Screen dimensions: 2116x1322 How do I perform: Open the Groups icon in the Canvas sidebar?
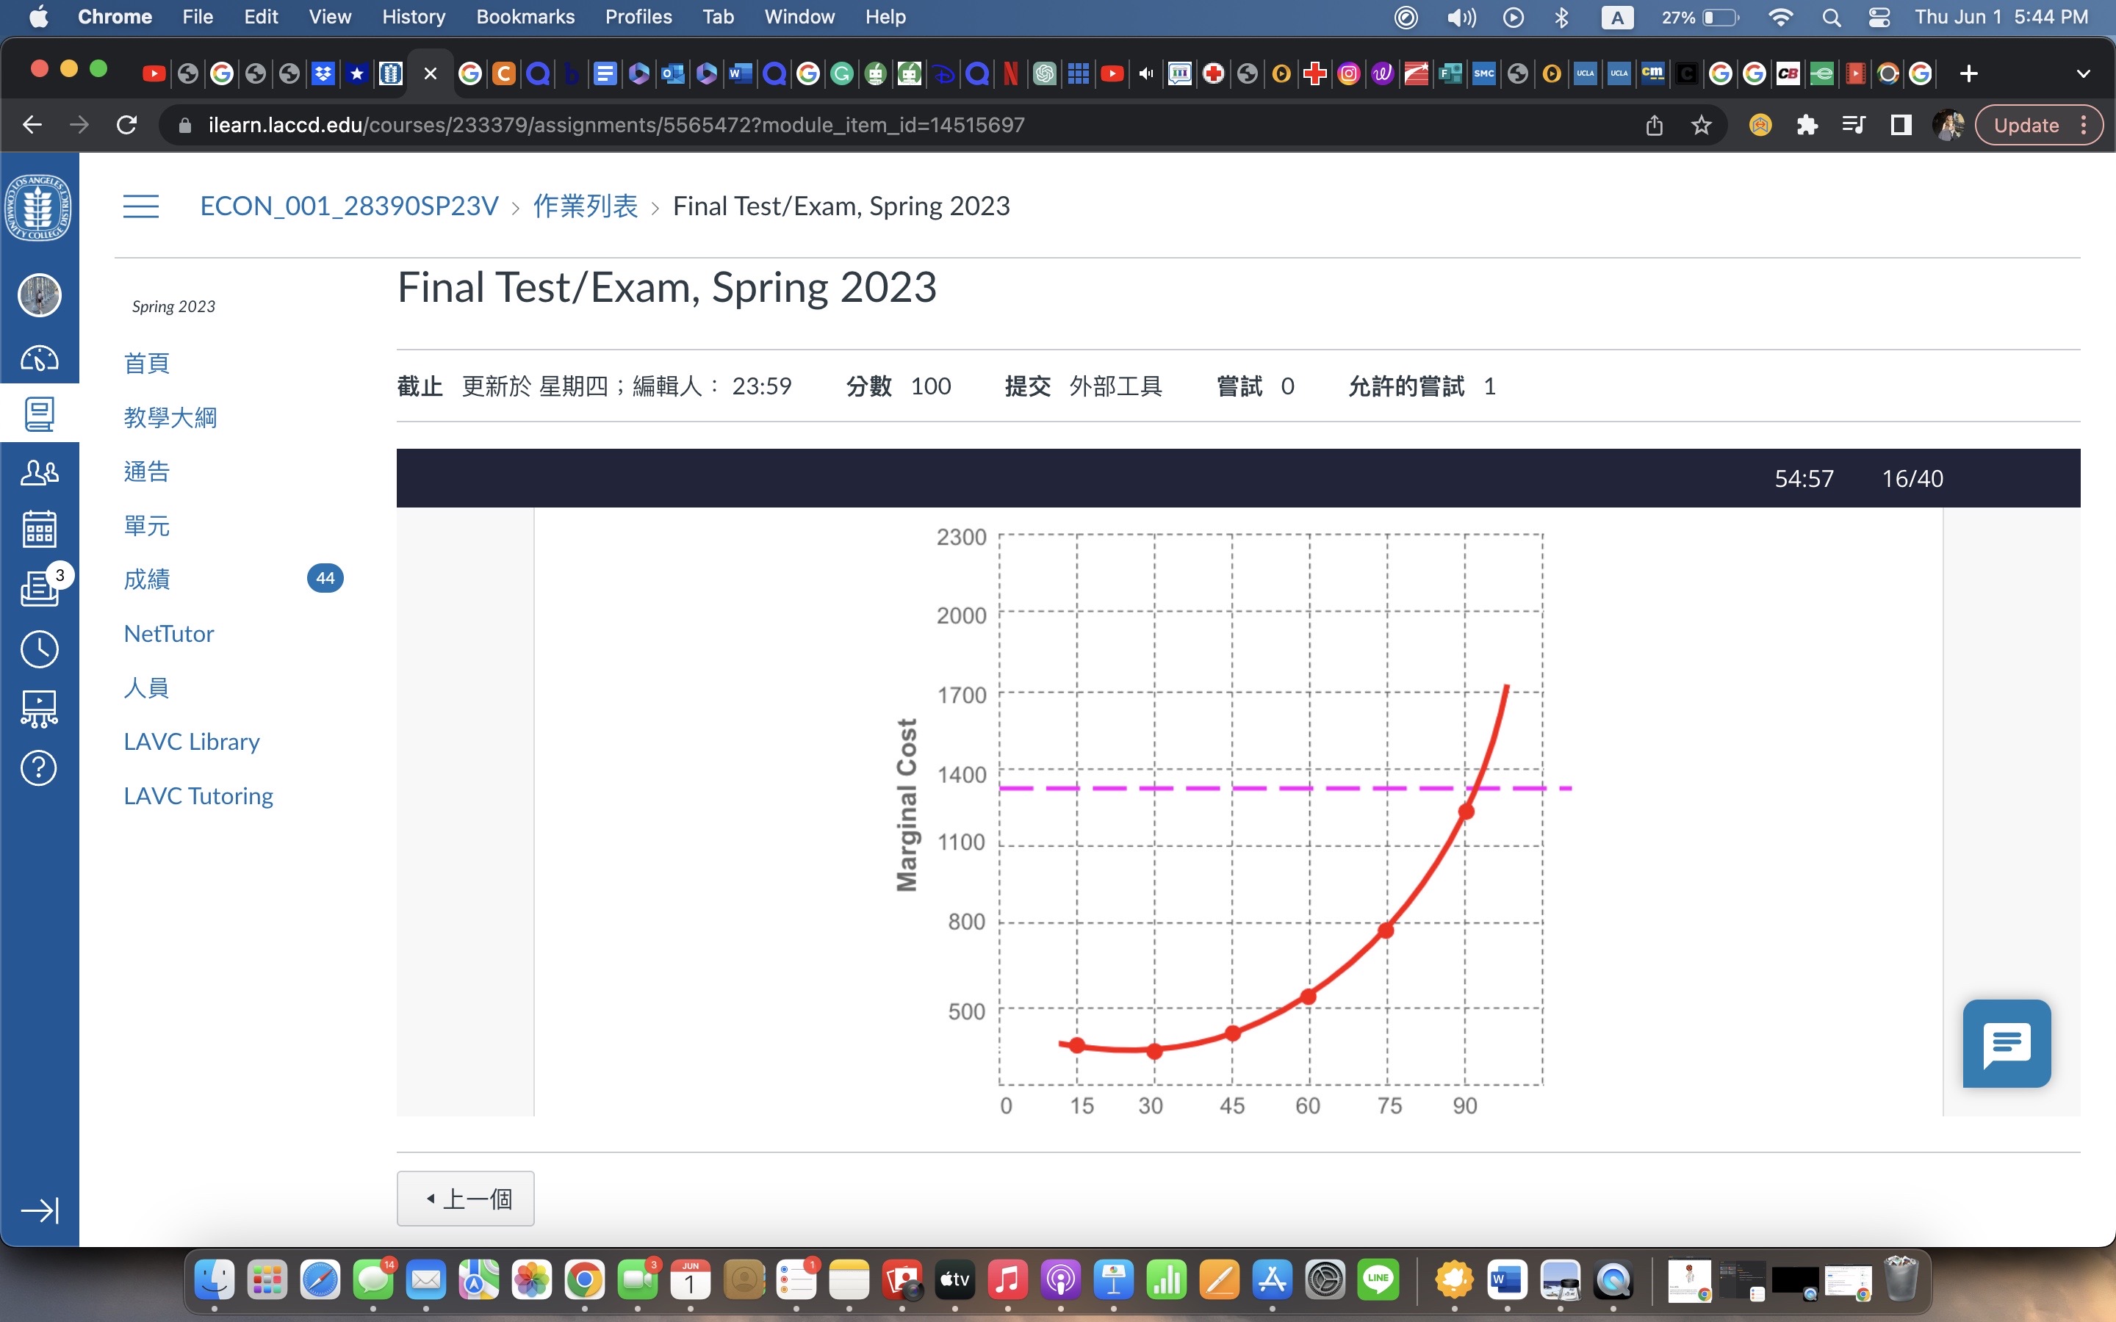coord(38,472)
